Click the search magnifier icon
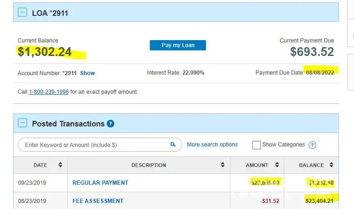Screen dimensions: 354x209 (x=173, y=145)
